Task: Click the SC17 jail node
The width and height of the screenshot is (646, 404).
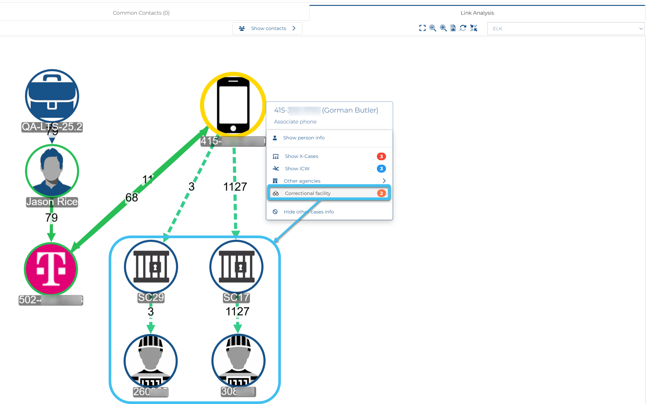Action: 236,267
